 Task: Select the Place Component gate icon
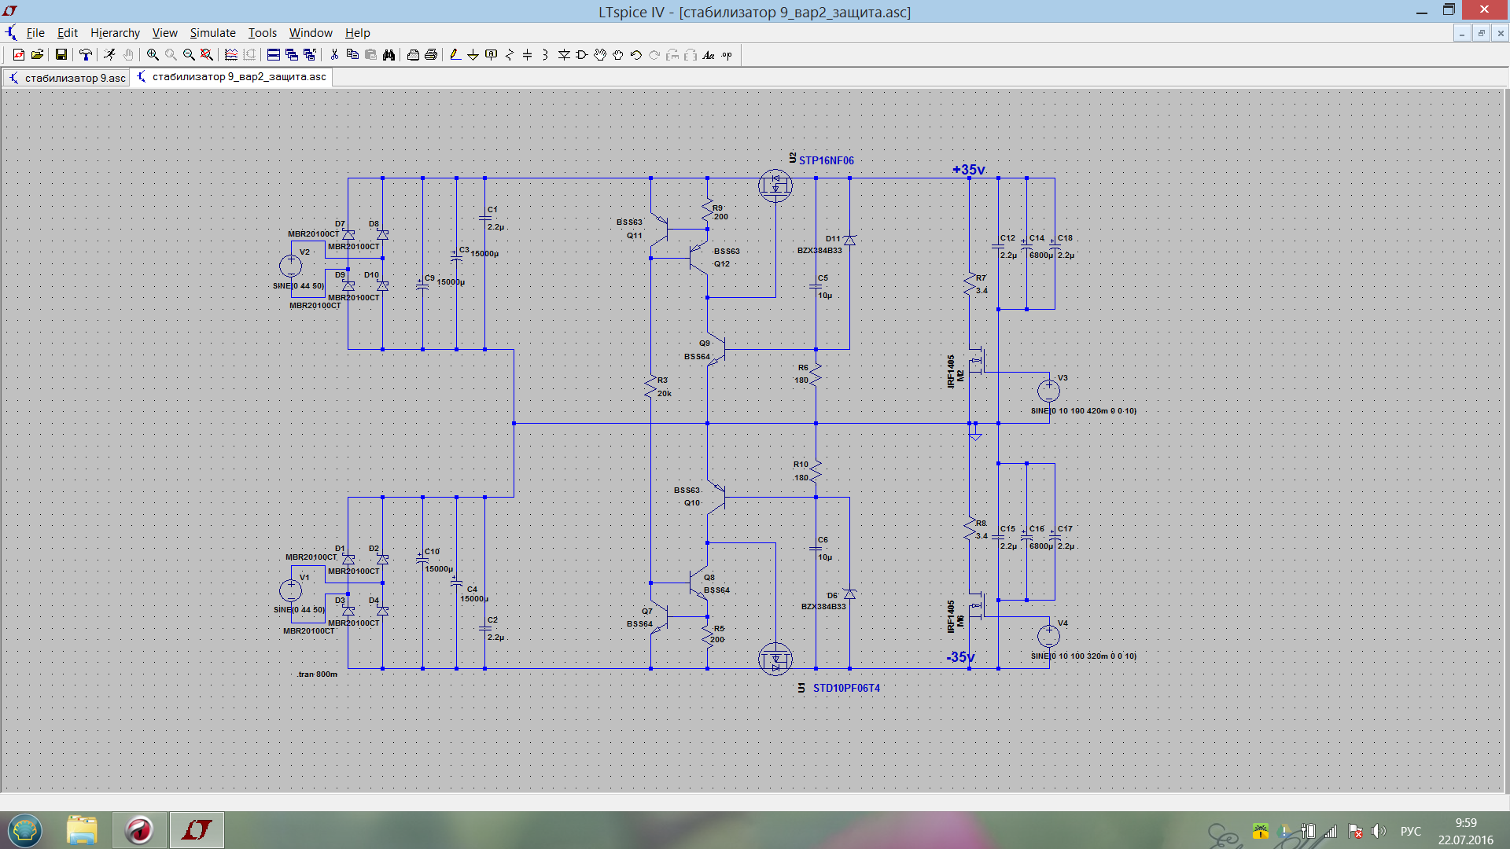tap(582, 55)
